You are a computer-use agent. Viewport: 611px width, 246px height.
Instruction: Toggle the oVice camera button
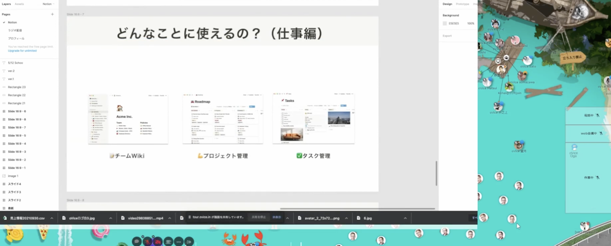(158, 241)
